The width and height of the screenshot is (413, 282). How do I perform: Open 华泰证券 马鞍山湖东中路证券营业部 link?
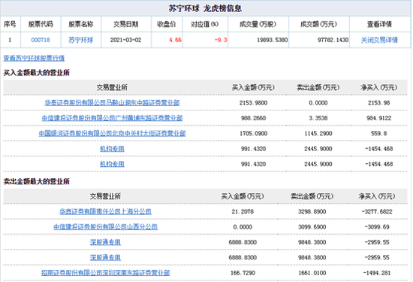pos(112,102)
